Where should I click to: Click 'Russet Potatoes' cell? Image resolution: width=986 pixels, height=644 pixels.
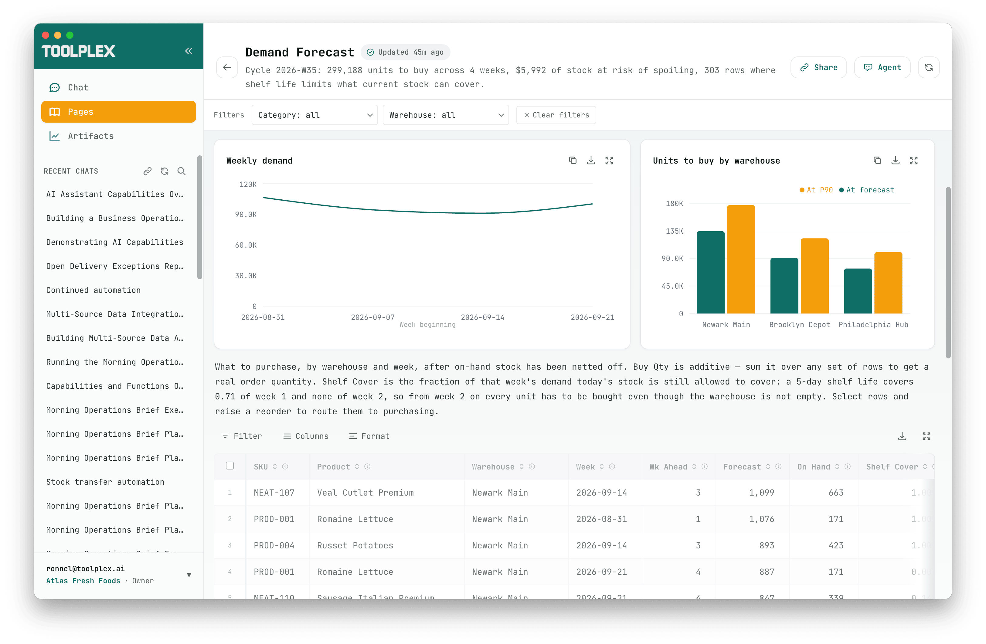386,545
